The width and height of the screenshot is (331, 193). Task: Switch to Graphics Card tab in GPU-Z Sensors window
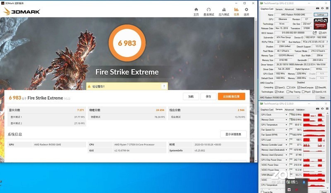(267, 110)
